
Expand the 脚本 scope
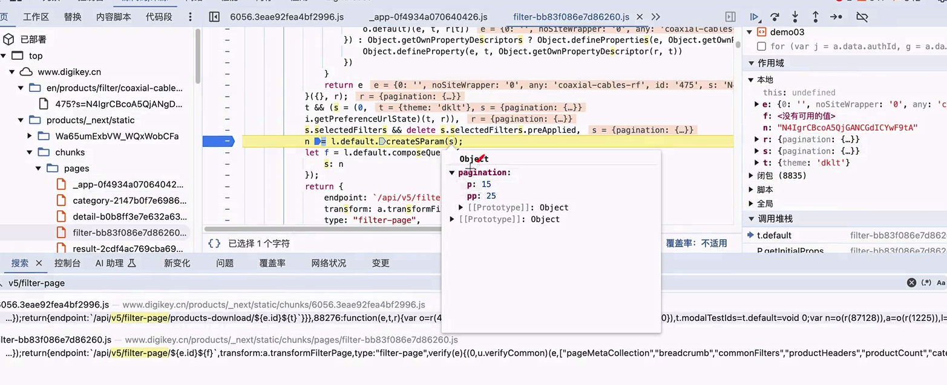752,190
